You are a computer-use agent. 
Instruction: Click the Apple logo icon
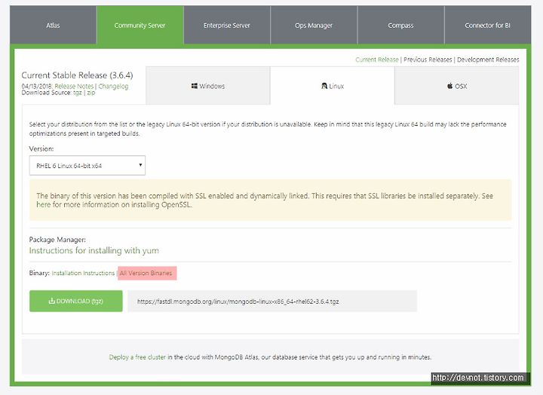tap(449, 85)
